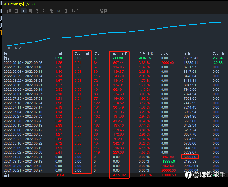Click the 16339.41 balance in 持仓 row
This screenshot has width=228, height=187.
(x=191, y=58)
